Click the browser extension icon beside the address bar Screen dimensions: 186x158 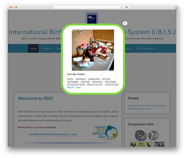coord(126,7)
